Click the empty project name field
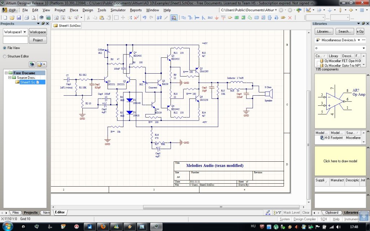Screen dimensions: 370x231 click(15, 40)
